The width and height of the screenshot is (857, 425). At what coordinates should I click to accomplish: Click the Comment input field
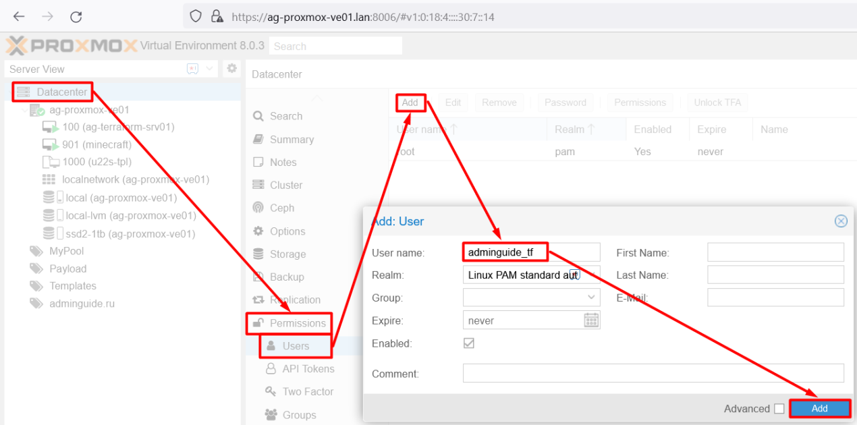point(653,373)
